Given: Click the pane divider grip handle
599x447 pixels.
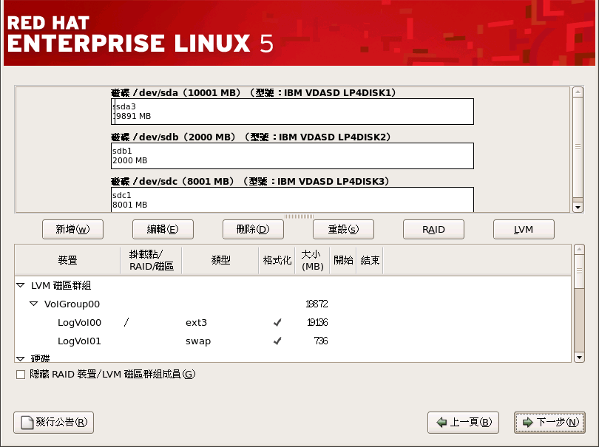Looking at the screenshot, I should (x=299, y=216).
